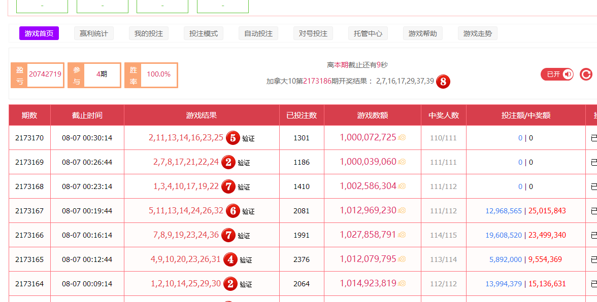597x302 pixels.
Task: Click coin icon beside 1,000,072,725
Action: tap(402, 137)
